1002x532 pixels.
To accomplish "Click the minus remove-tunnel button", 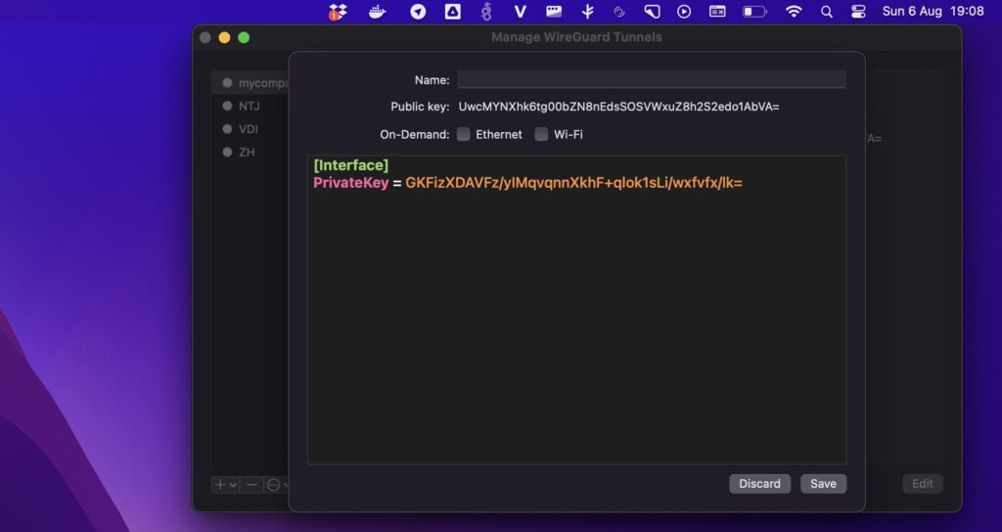I will [251, 485].
